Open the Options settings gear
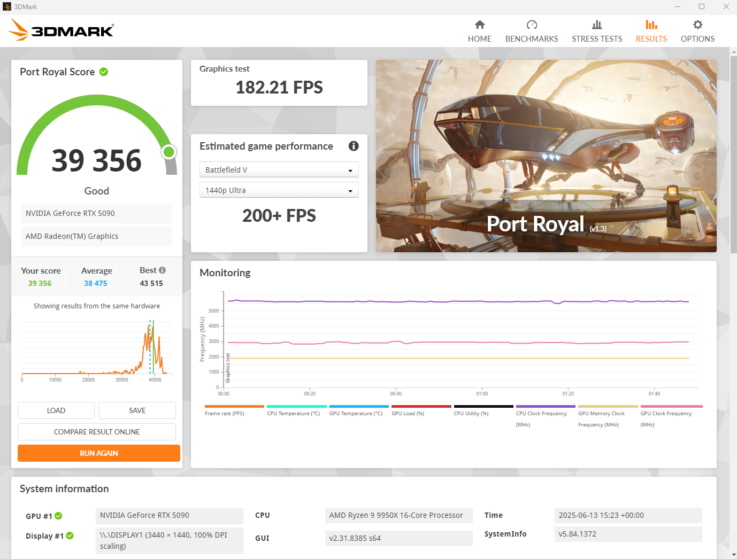737x559 pixels. (697, 25)
